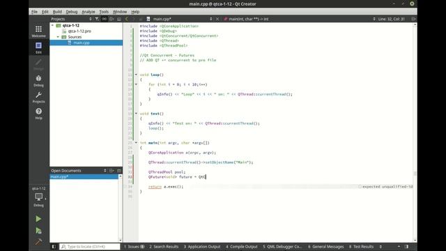Show the General Messages pane
The height and width of the screenshot is (251, 446).
click(x=326, y=246)
